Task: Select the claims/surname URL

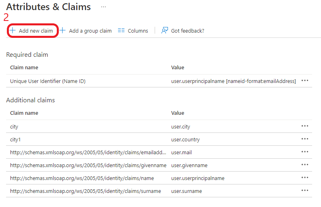Action: point(85,191)
